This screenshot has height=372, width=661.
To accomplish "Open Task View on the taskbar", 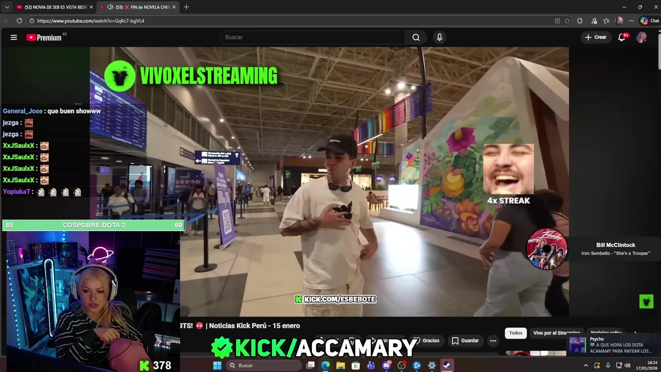I will tap(310, 365).
